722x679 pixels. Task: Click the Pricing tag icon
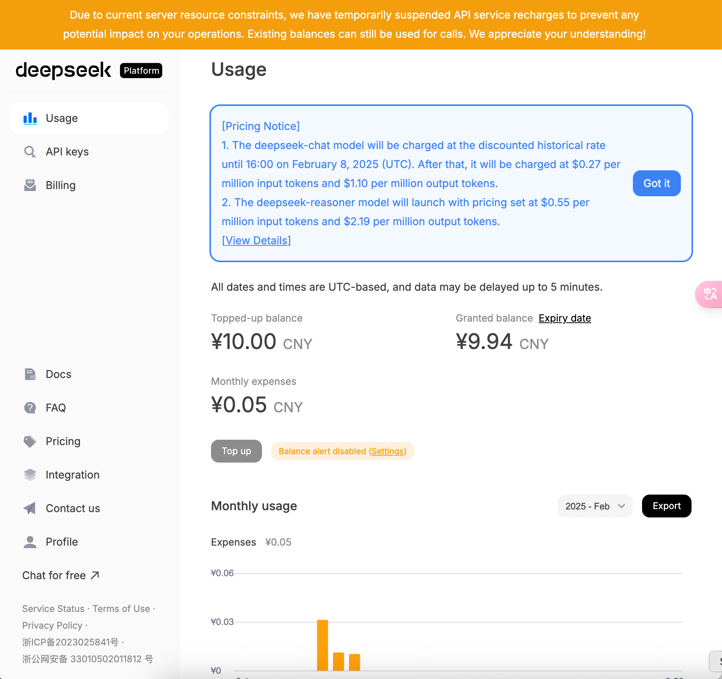(x=30, y=441)
